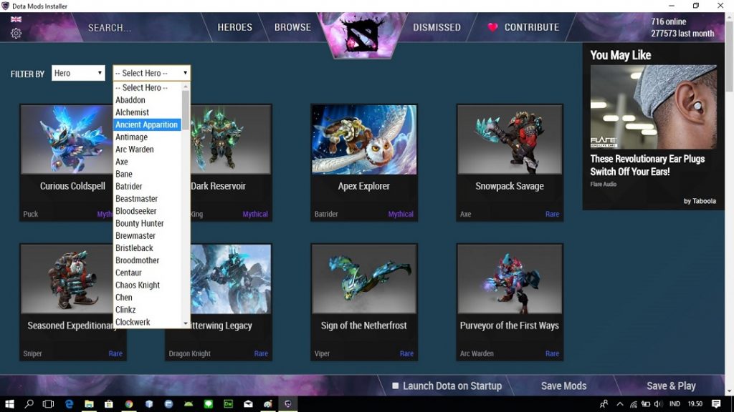This screenshot has height=412, width=734.
Task: Select Beastmaster in the hero list
Action: pyautogui.click(x=147, y=199)
